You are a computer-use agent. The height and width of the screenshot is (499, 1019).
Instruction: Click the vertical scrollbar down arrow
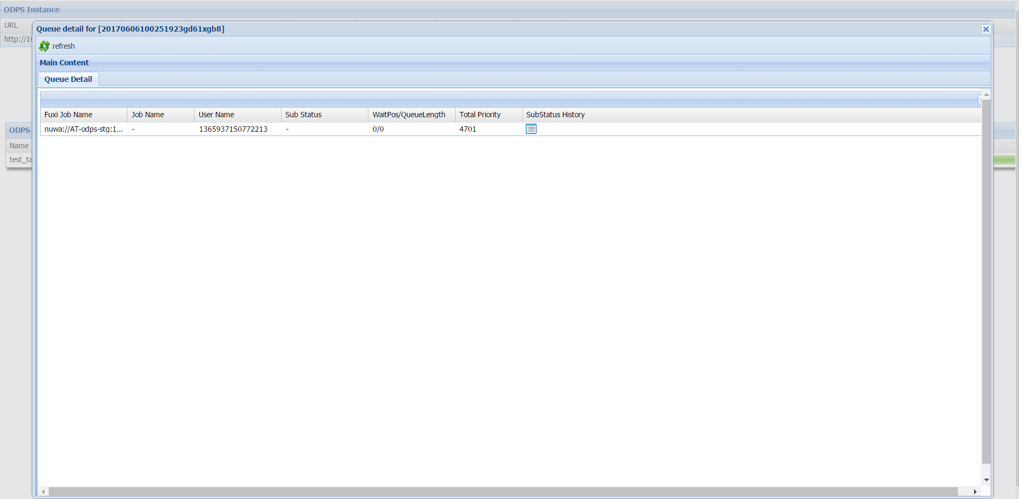(x=986, y=480)
